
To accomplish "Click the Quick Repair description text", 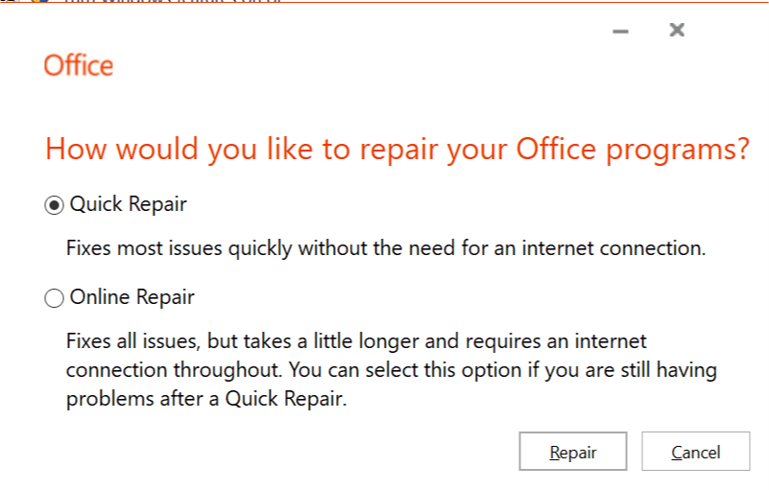I will tap(386, 248).
